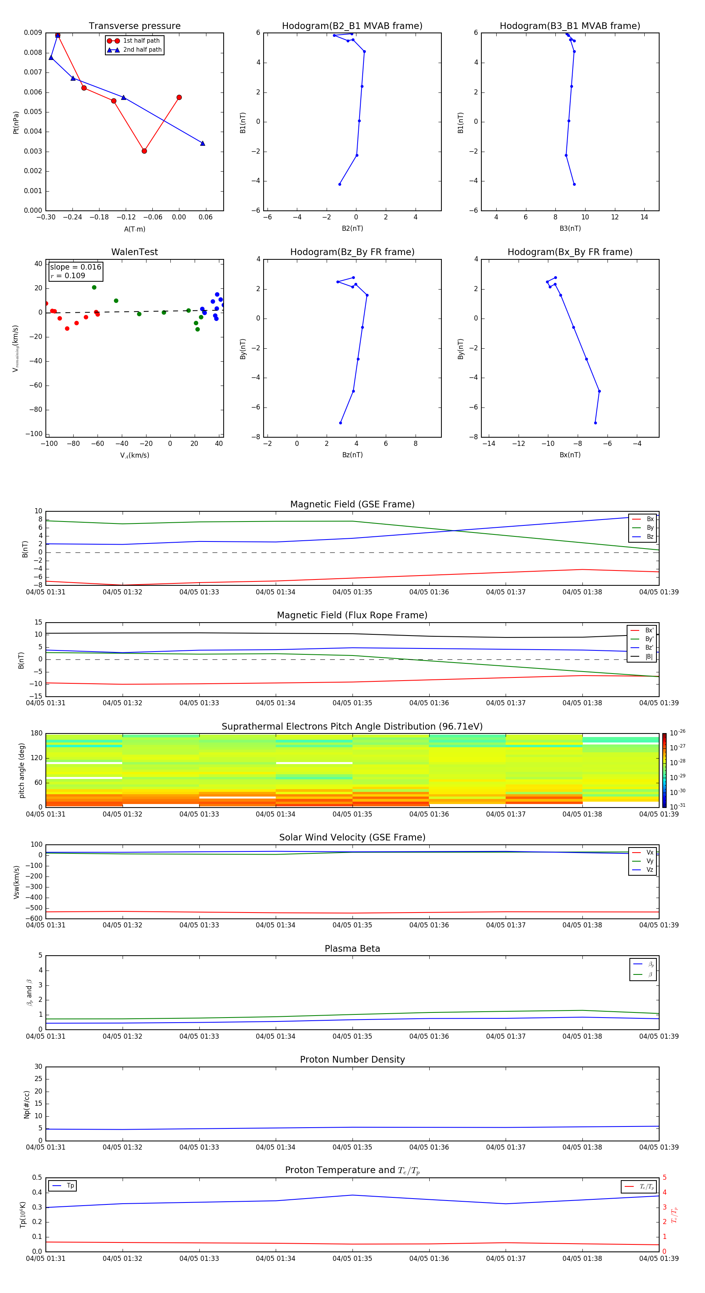Image resolution: width=705 pixels, height=1293 pixels.
Task: Select the "1st half path" legend entry
Action: tap(134, 41)
